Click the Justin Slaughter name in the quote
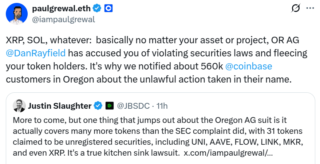The image size is (320, 164). coord(60,106)
